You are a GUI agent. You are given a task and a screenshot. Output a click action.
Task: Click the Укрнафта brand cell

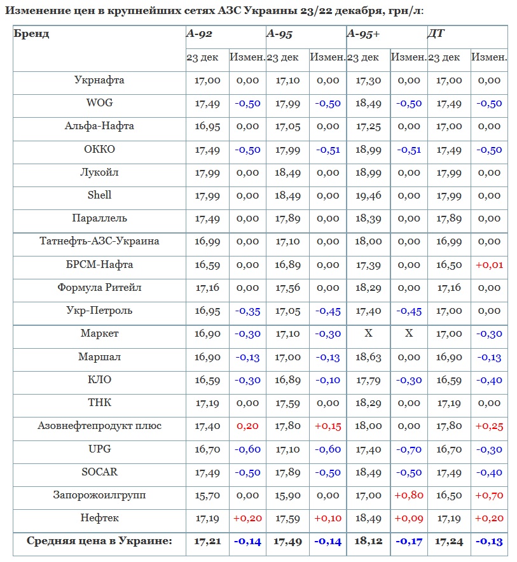point(99,81)
